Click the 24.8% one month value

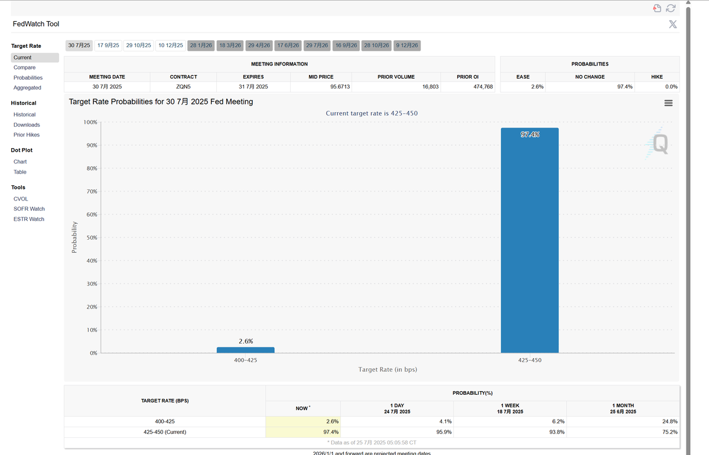tap(669, 421)
